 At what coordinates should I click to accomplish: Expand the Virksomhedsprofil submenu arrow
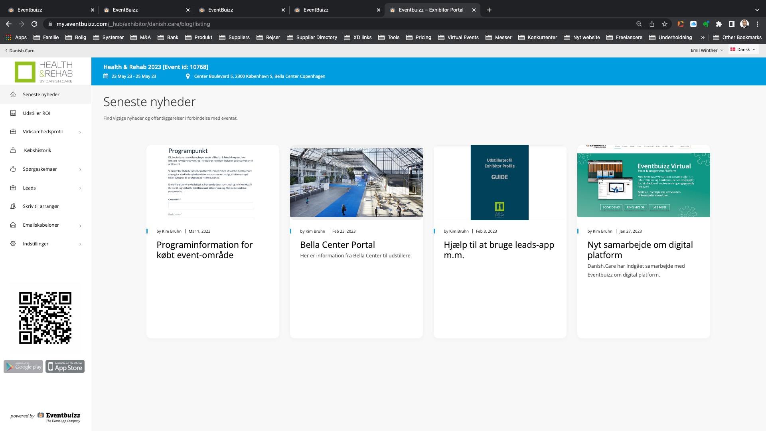click(80, 132)
